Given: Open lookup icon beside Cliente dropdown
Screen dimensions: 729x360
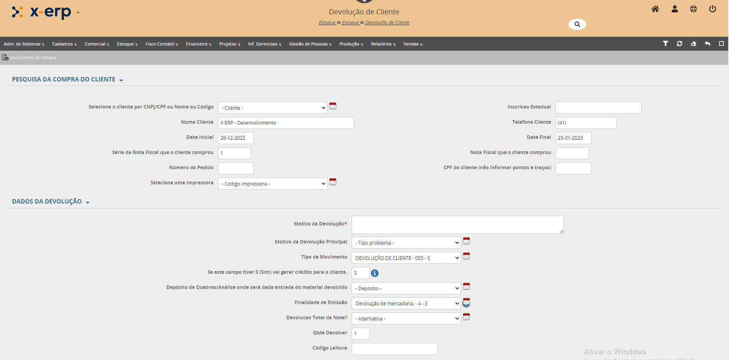Looking at the screenshot, I should coord(333,106).
